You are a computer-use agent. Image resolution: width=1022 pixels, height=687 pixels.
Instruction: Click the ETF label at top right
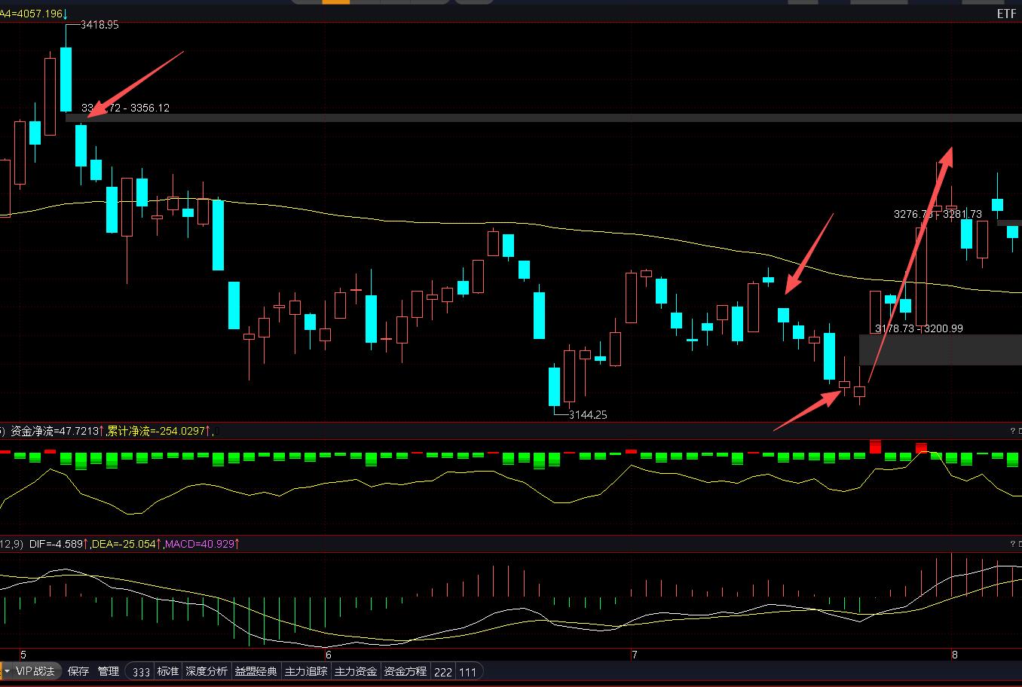coord(1006,14)
